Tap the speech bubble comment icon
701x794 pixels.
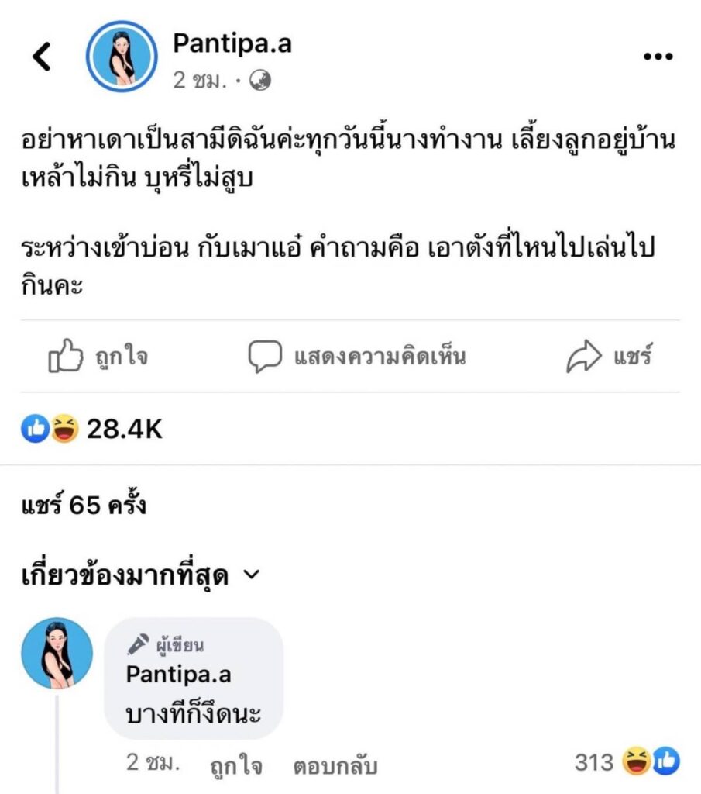pos(263,357)
